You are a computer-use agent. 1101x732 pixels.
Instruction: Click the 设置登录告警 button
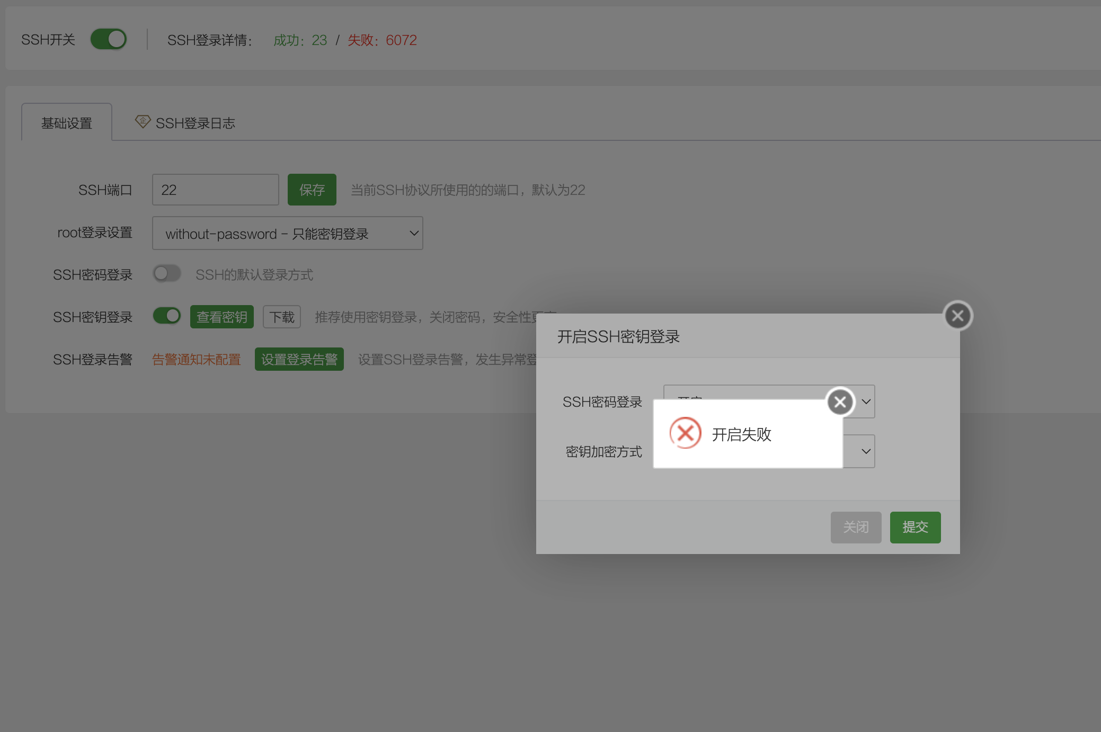pos(299,359)
